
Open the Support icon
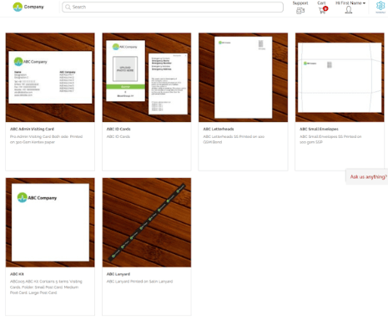click(300, 11)
